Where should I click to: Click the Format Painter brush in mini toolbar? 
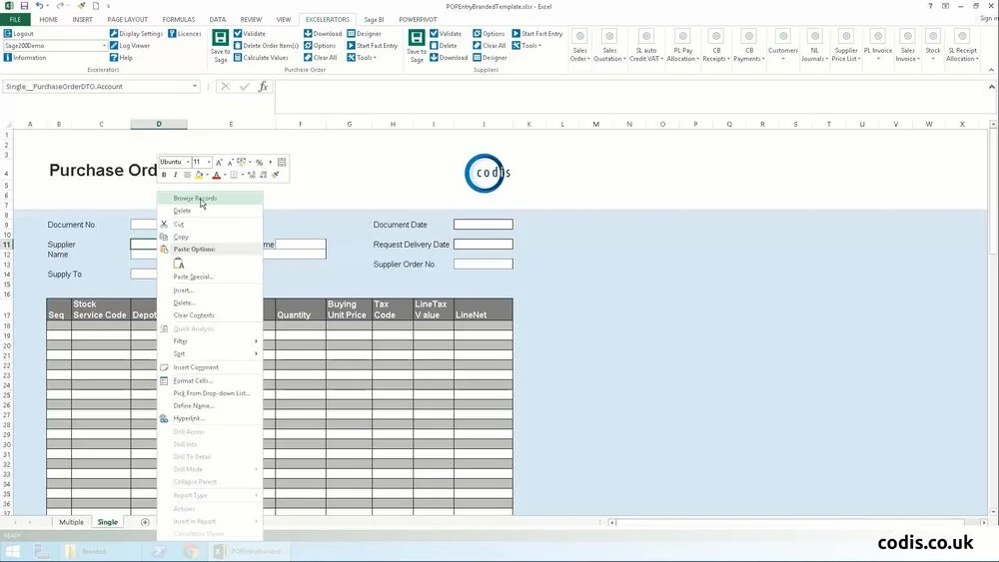276,175
